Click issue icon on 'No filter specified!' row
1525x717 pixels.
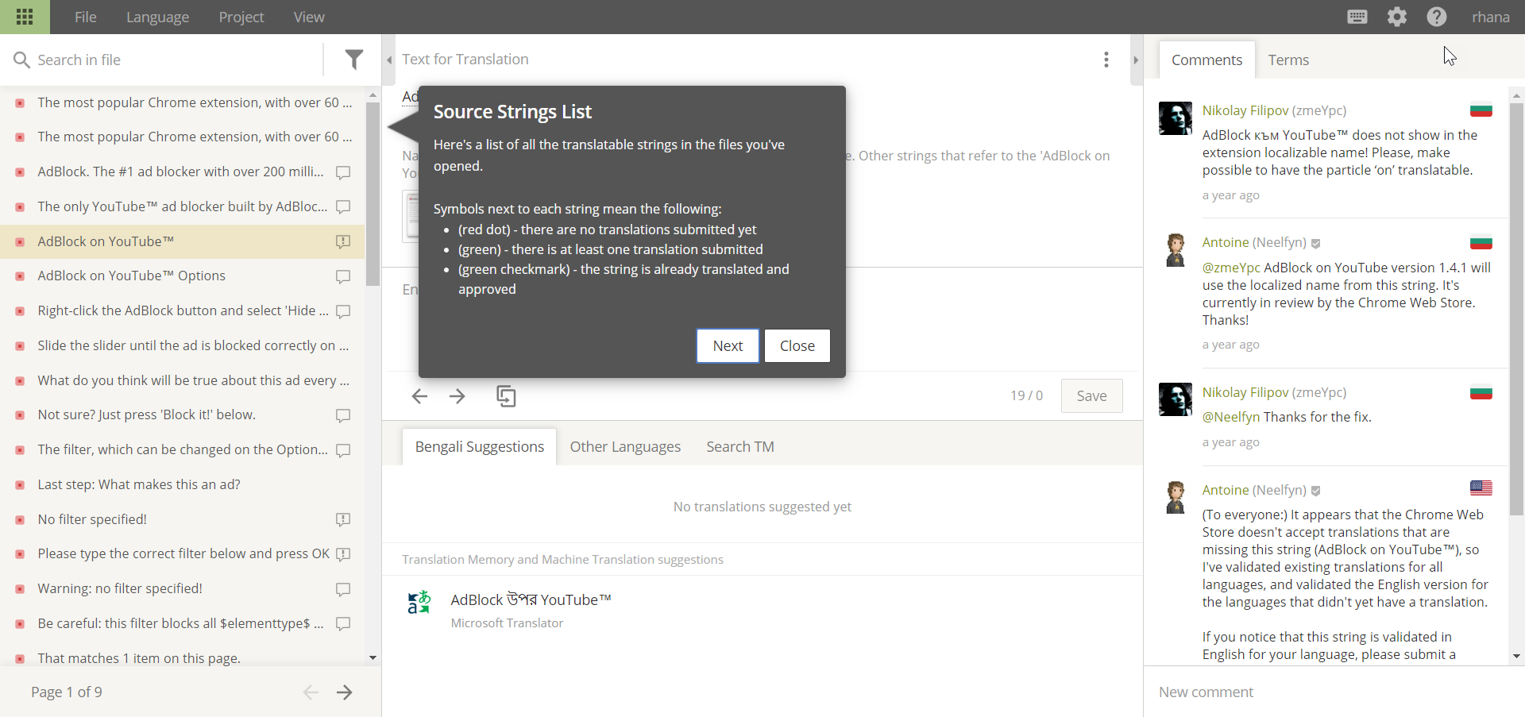[343, 519]
